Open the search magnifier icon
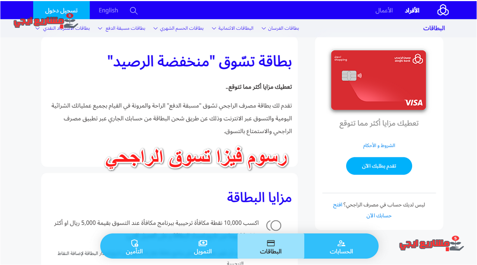Screen dimensions: 477x265 134,10
